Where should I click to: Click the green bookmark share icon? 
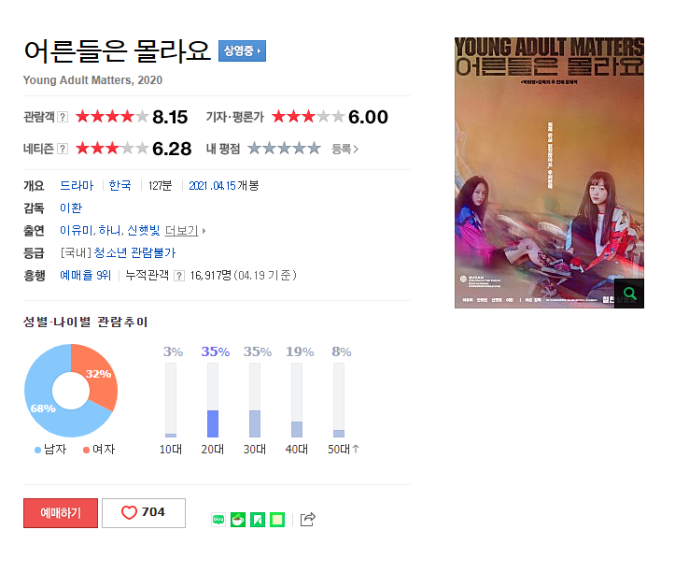pyautogui.click(x=258, y=520)
